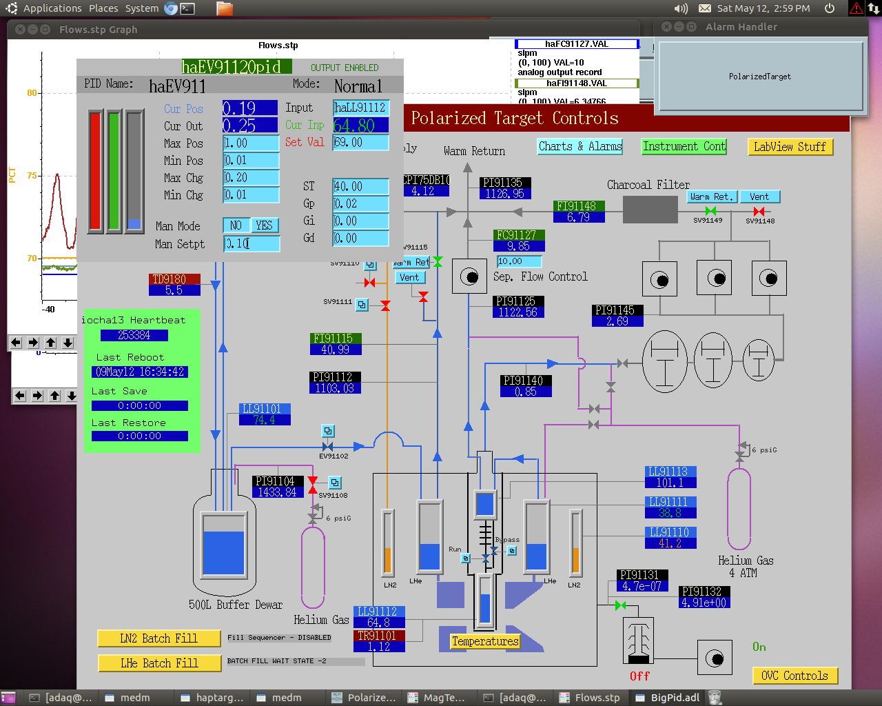Open the SV91110 valve control popup button
The width and height of the screenshot is (882, 706).
coord(371,265)
